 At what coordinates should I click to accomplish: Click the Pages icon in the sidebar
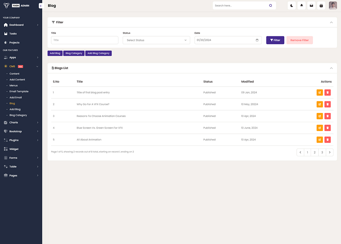(6, 175)
